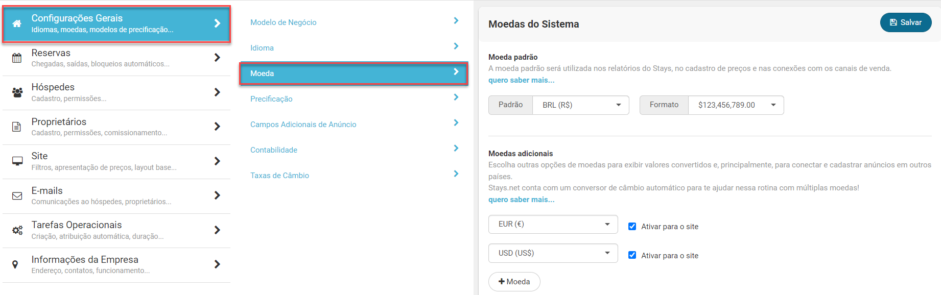
Task: Click the people icon beside Hóspedes
Action: click(x=17, y=92)
